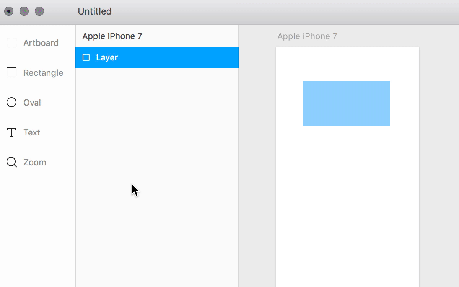The width and height of the screenshot is (459, 287).
Task: Select the Artboard tool icon
Action: (x=11, y=43)
